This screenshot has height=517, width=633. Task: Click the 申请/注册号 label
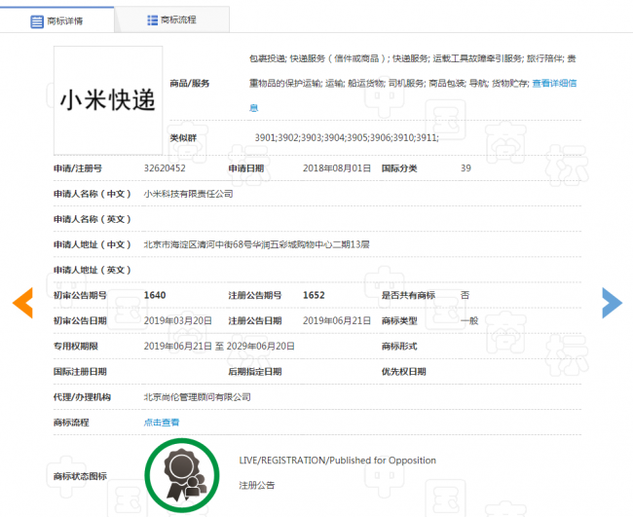pyautogui.click(x=78, y=168)
